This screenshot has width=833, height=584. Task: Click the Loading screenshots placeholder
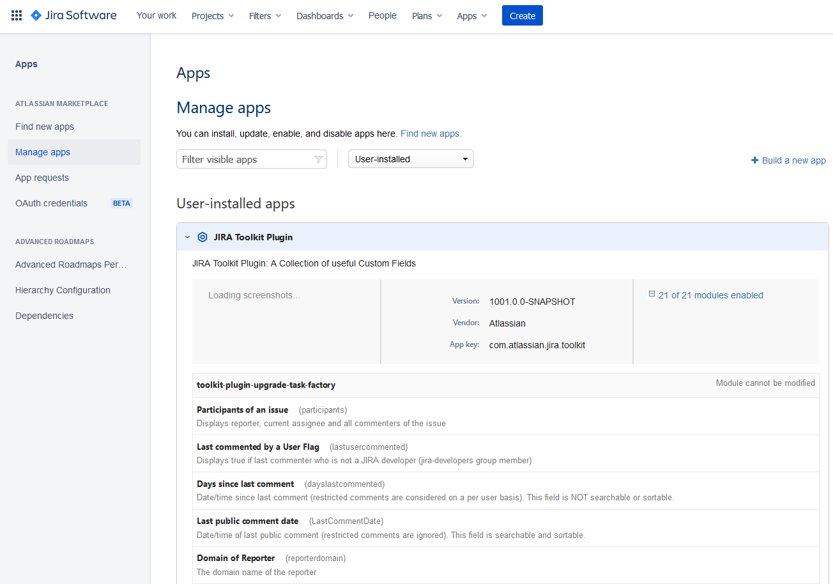coord(254,295)
